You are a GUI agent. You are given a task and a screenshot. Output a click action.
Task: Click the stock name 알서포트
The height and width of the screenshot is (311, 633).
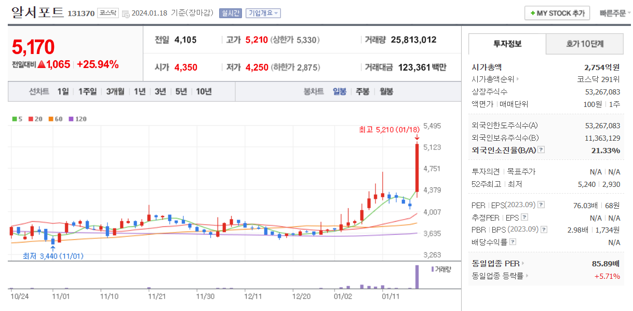[x=37, y=12]
